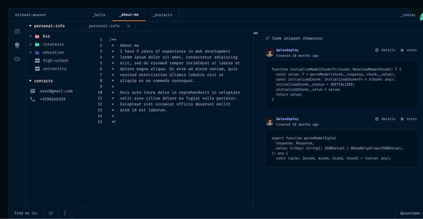423x219 pixels.
Task: Click @alexdeploy on the first snippet
Action: [287, 50]
